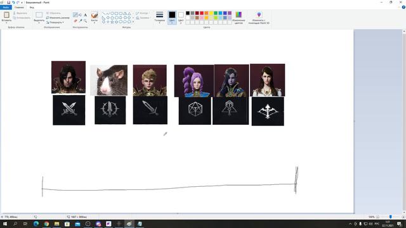Click the Paint help question icon
This screenshot has height=228, width=406.
[403, 7]
